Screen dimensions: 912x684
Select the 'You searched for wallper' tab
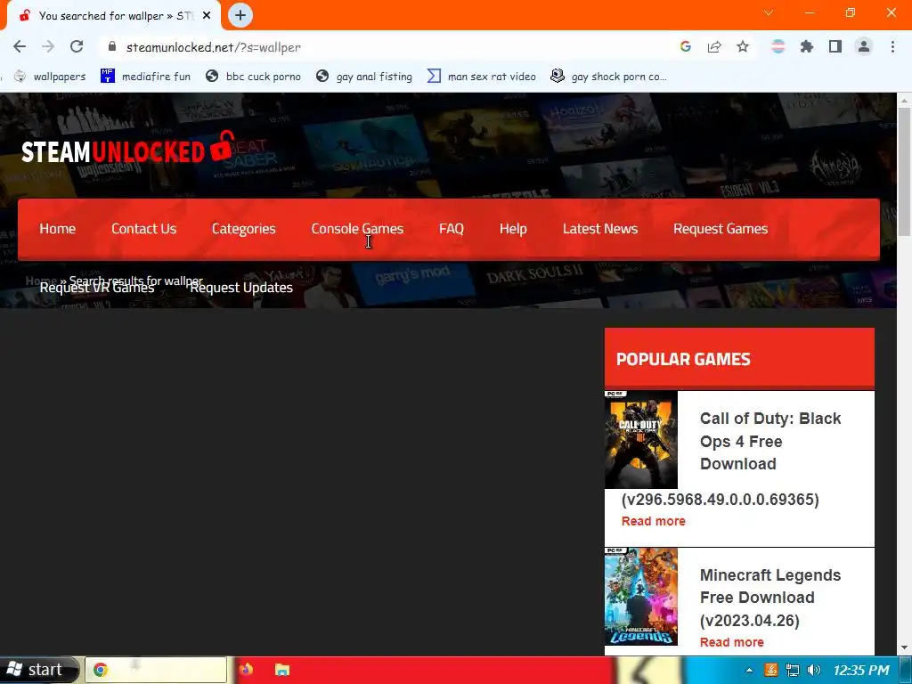tap(113, 16)
